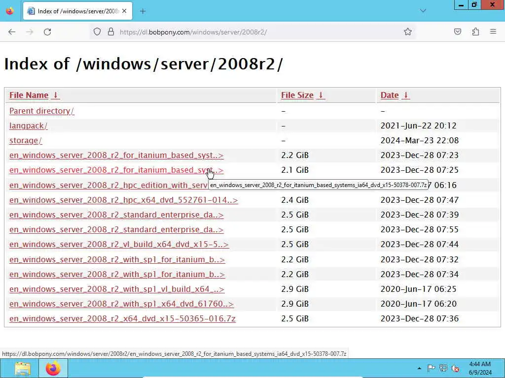Screen dimensions: 505x378
Task: Open a new tab with the plus
Action: click(x=143, y=11)
